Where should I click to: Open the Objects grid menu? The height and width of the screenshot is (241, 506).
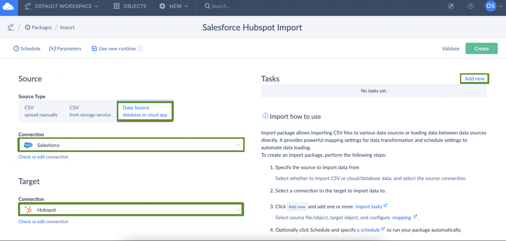click(x=116, y=6)
